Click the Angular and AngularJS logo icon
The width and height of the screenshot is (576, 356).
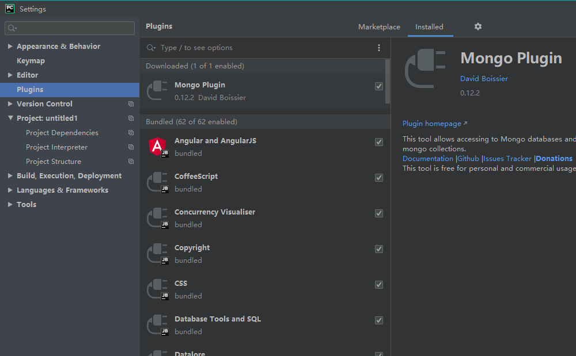point(158,147)
